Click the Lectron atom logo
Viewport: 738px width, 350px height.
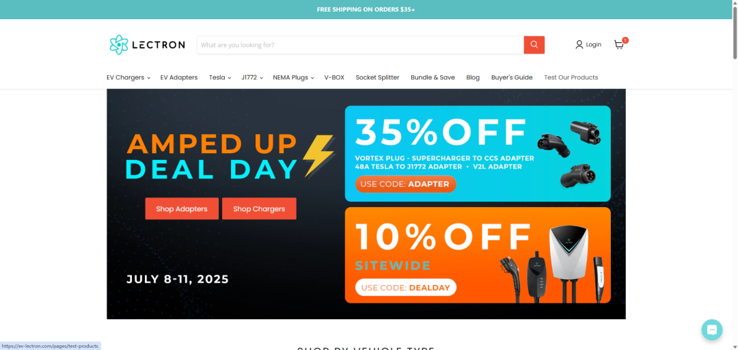(119, 44)
